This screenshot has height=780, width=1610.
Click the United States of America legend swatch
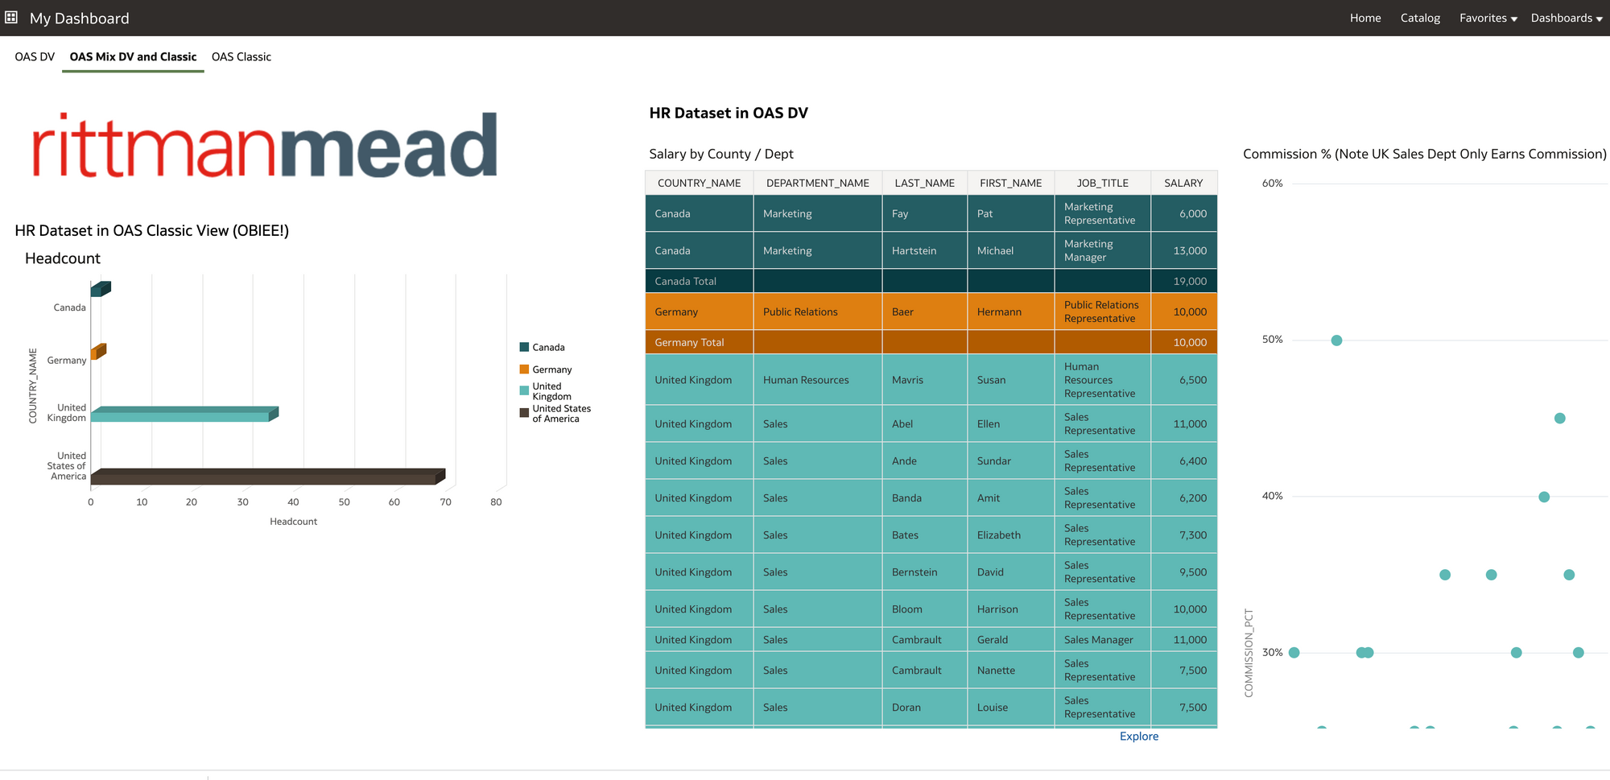tap(524, 412)
